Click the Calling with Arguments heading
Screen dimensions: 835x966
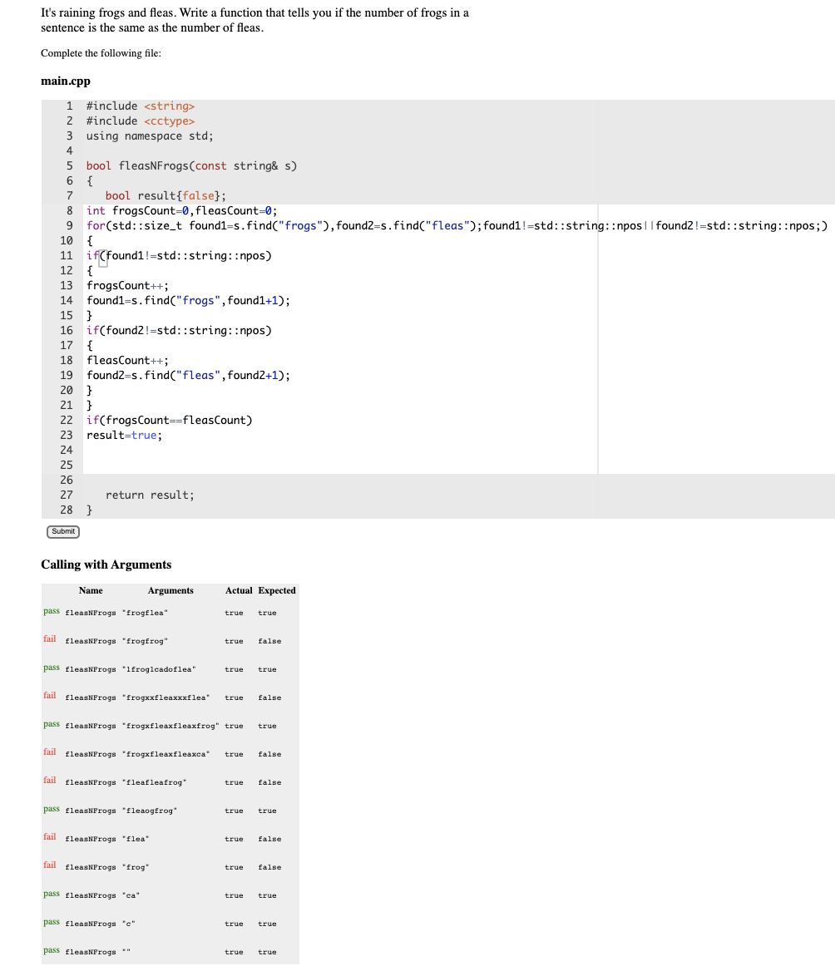(106, 564)
